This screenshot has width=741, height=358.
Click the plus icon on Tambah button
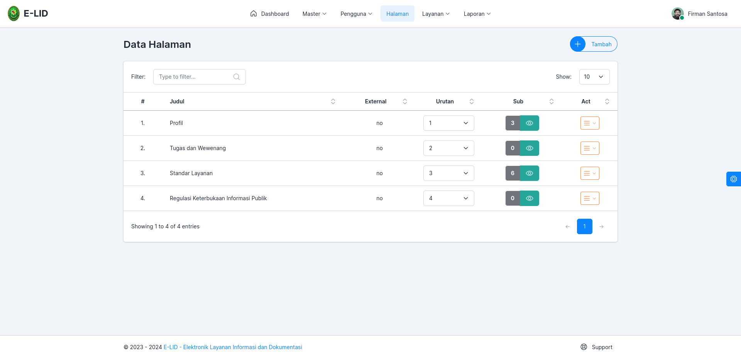point(578,44)
